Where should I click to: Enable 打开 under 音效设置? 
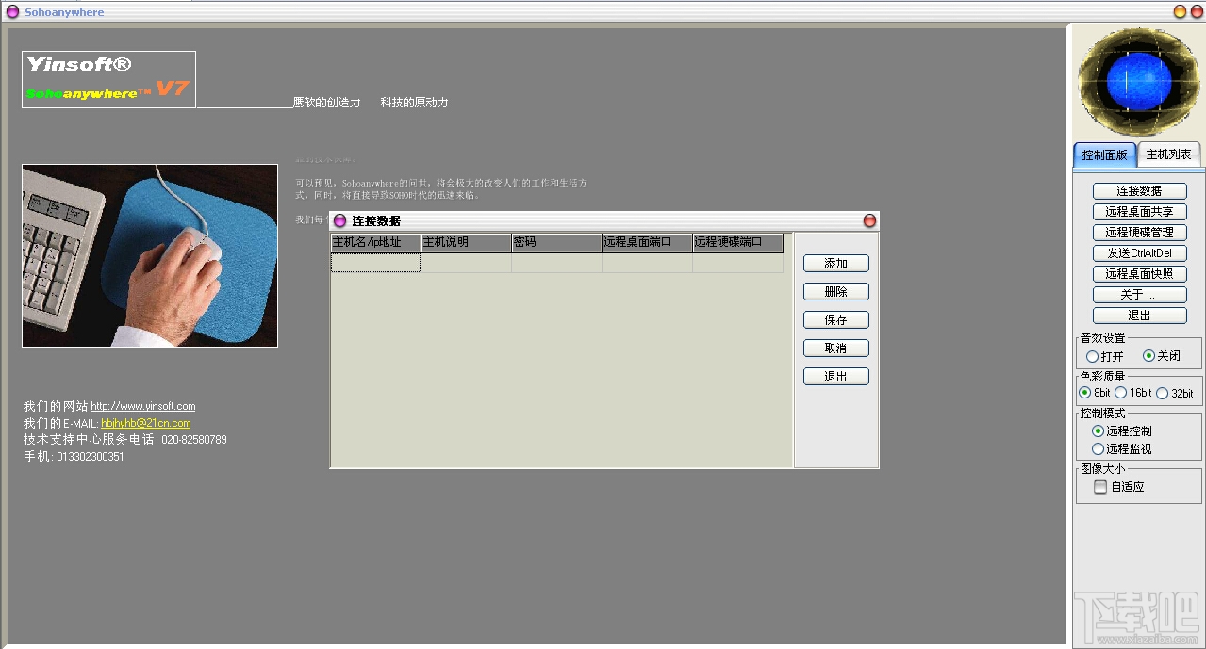(1092, 356)
